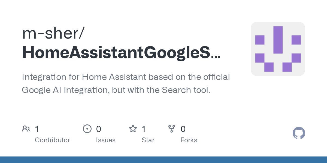Screen dimensions: 327x163
Task: Click the contributors people icon
Action: click(x=26, y=129)
